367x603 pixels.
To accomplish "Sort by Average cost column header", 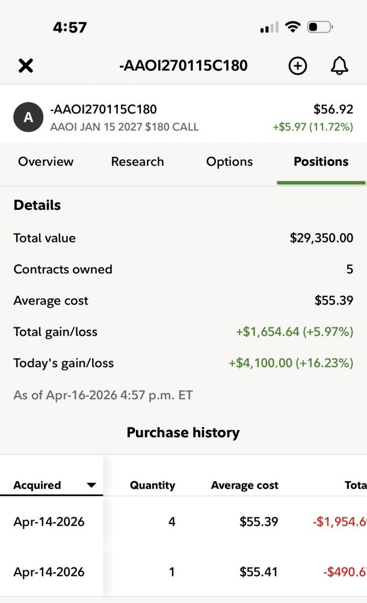I will [244, 485].
